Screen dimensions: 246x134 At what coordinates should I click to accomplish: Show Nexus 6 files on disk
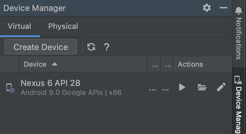(202, 87)
